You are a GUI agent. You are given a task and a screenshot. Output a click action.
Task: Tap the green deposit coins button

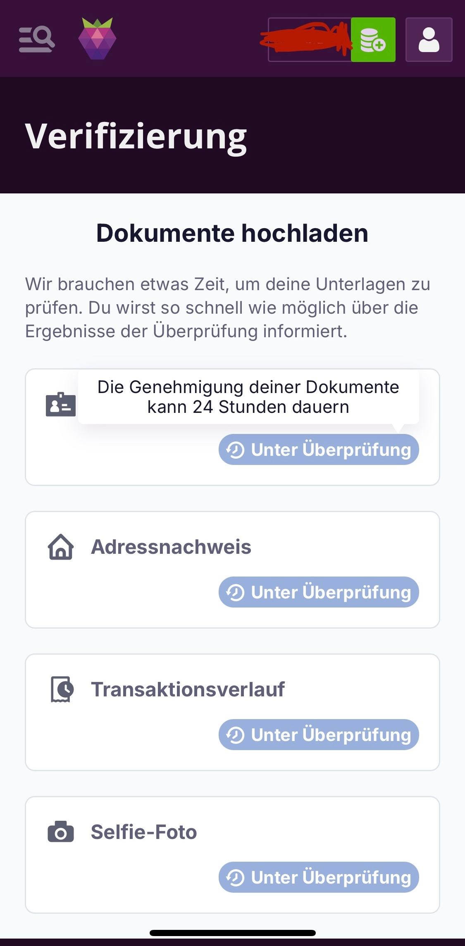pos(373,40)
